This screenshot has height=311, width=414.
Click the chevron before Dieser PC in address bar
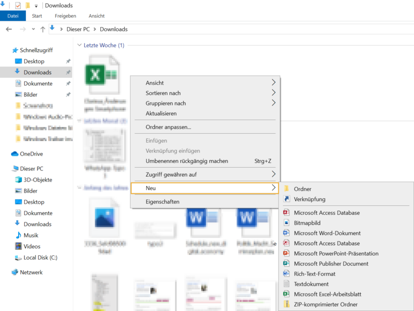click(x=61, y=29)
